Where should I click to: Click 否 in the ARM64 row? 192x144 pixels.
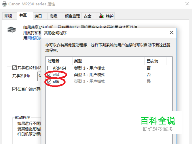tap(149, 68)
